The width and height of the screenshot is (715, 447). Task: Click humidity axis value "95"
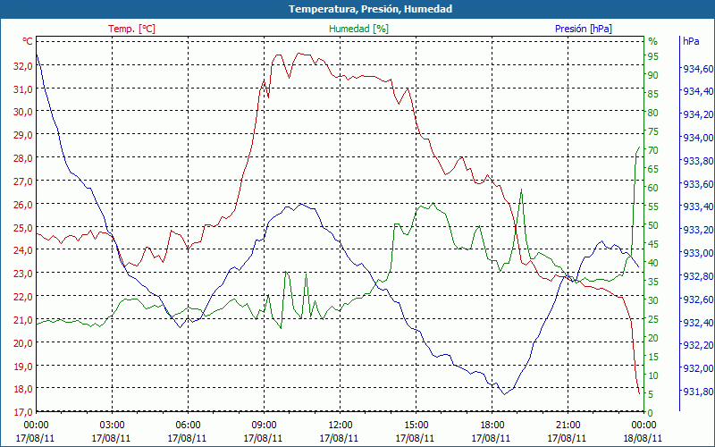click(x=653, y=56)
